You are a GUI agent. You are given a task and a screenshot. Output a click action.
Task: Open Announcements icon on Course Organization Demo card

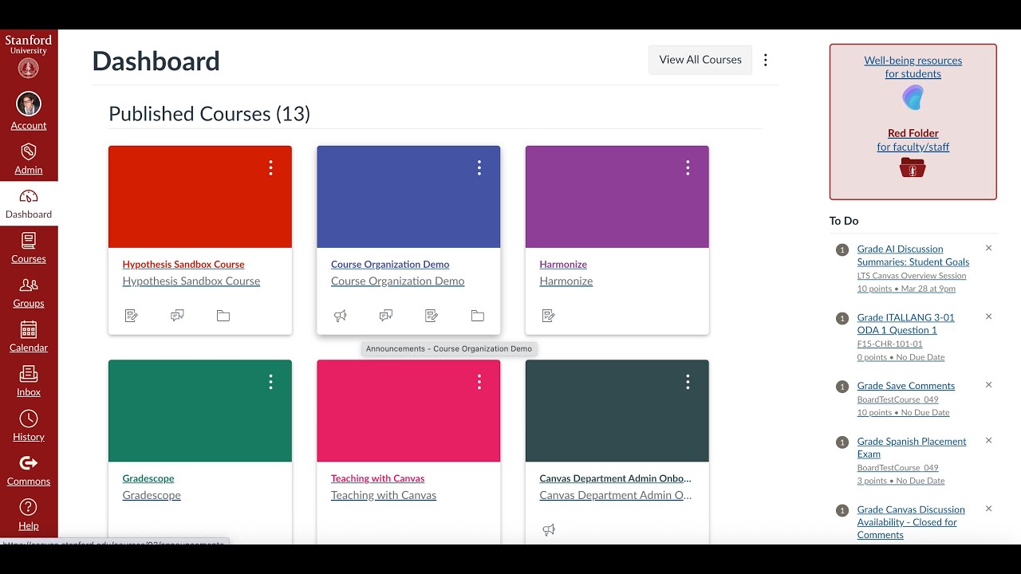tap(340, 316)
